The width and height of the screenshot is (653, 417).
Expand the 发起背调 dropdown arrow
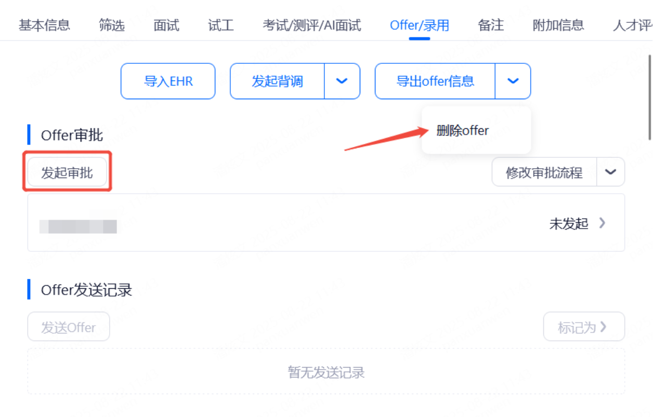(342, 81)
